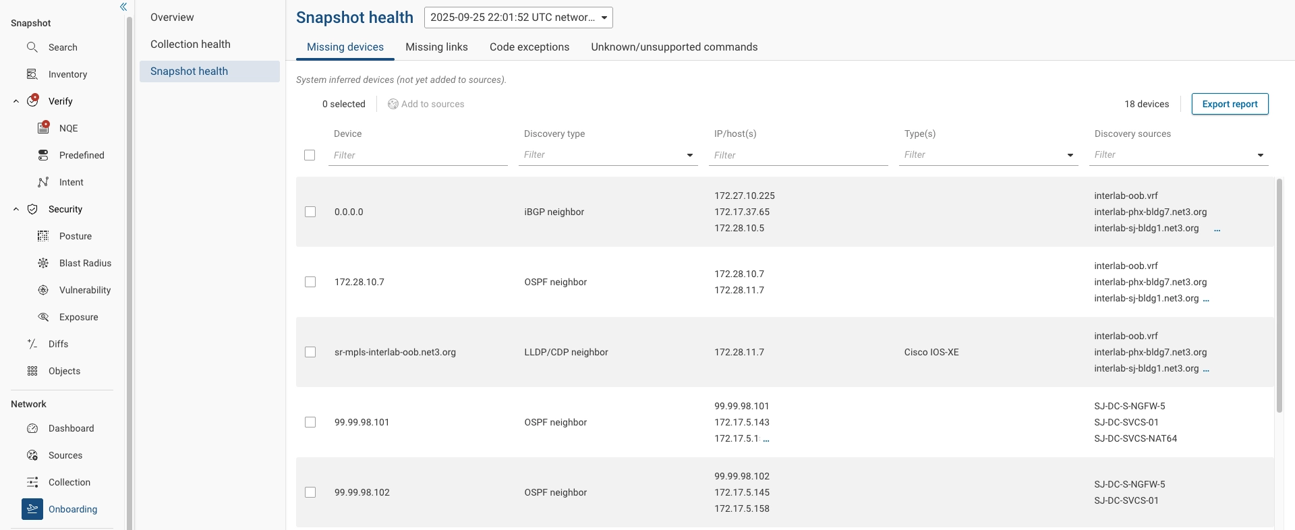The height and width of the screenshot is (530, 1295).
Task: Select the checkbox for device 99.99.98.102
Action: [x=310, y=492]
